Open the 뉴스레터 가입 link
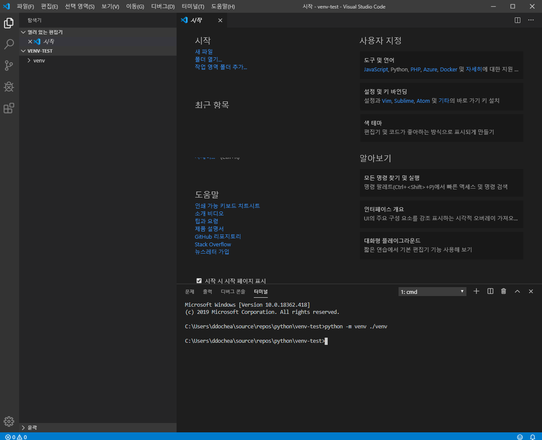Image resolution: width=542 pixels, height=440 pixels. [212, 252]
